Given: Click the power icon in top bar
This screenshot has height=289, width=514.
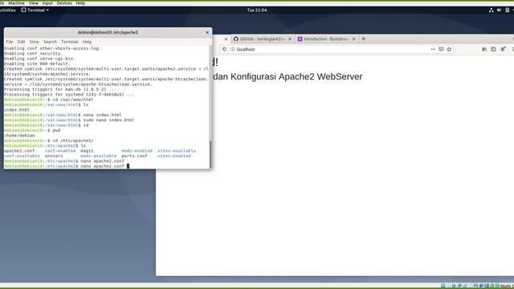Looking at the screenshot, I should (507, 10).
